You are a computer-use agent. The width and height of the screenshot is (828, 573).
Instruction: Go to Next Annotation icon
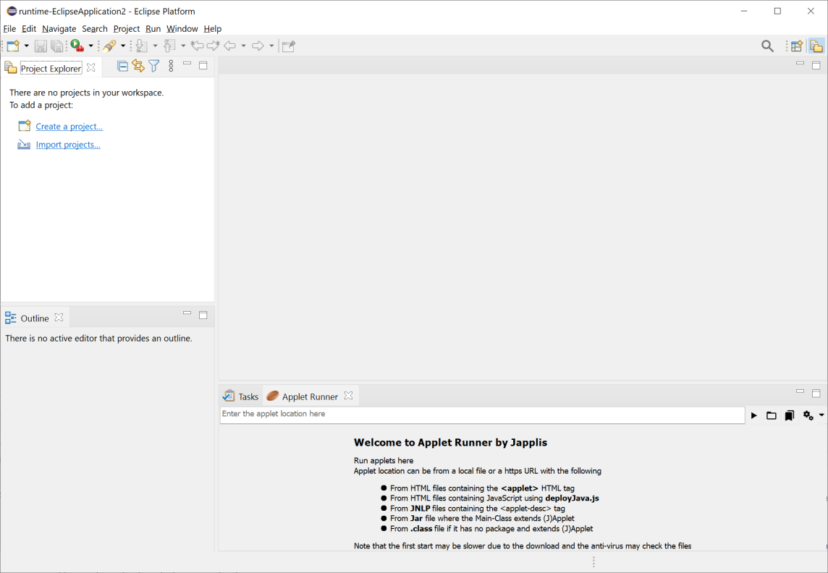[x=142, y=46]
